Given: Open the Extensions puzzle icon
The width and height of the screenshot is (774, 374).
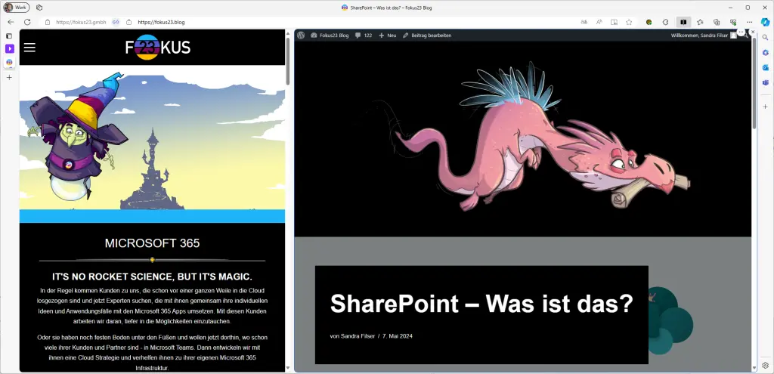Looking at the screenshot, I should click(x=665, y=22).
